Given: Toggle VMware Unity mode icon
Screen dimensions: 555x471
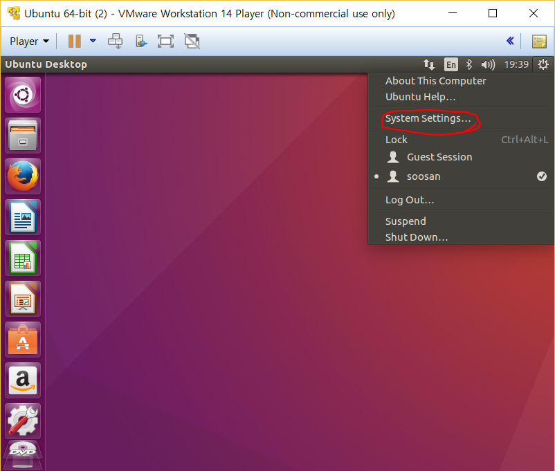Looking at the screenshot, I should pos(192,41).
